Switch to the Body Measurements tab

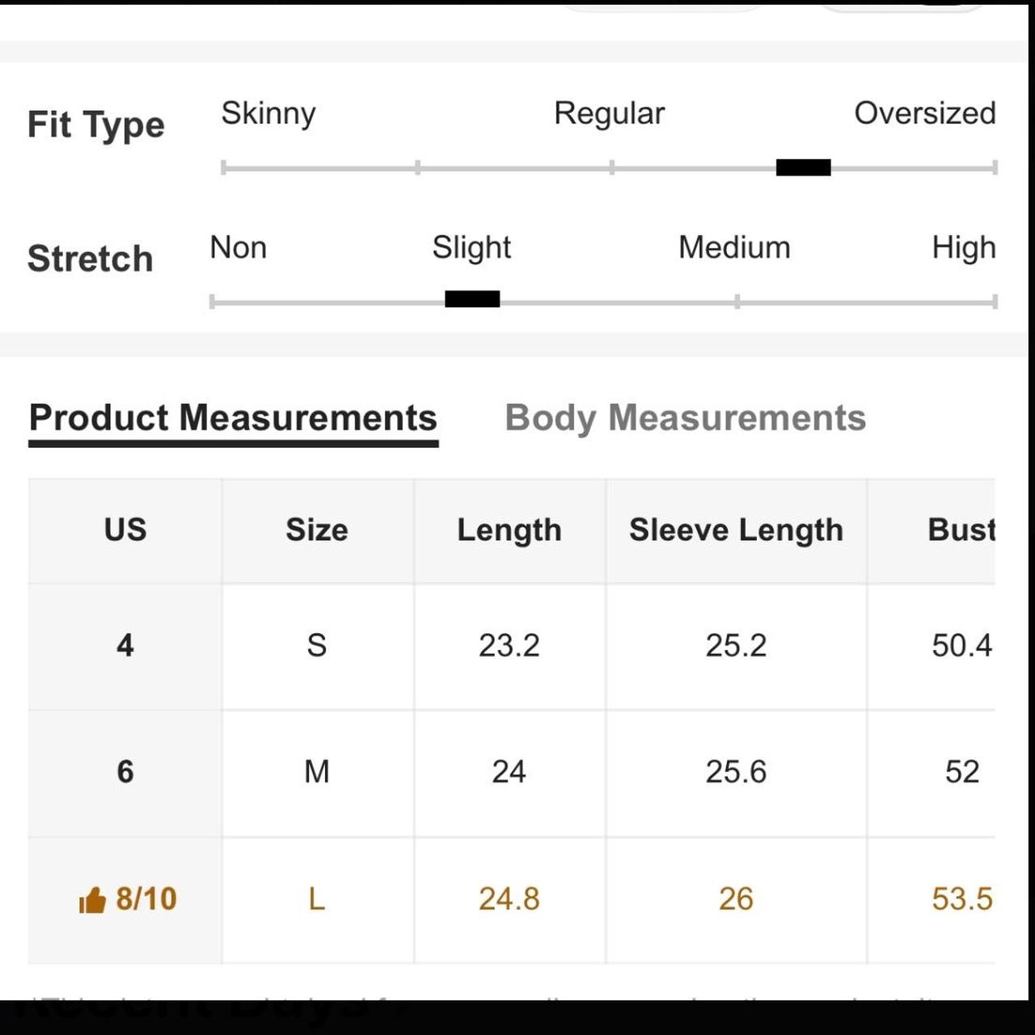tap(685, 418)
